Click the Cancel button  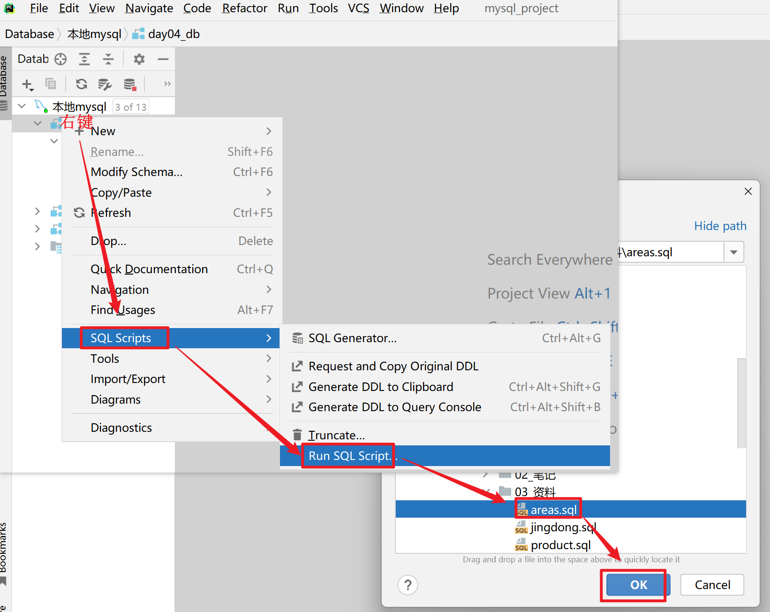pyautogui.click(x=712, y=585)
